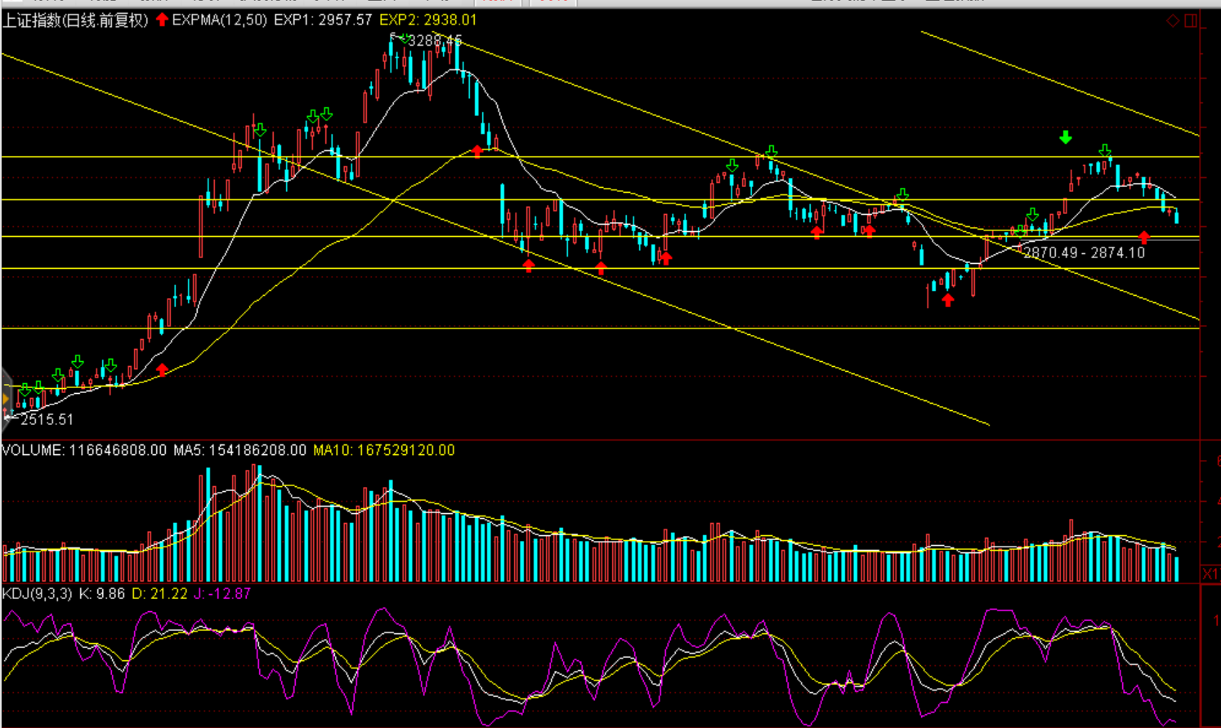1221x728 pixels.
Task: Click the red up arrow near the 2515.51 low
Action: click(x=162, y=370)
